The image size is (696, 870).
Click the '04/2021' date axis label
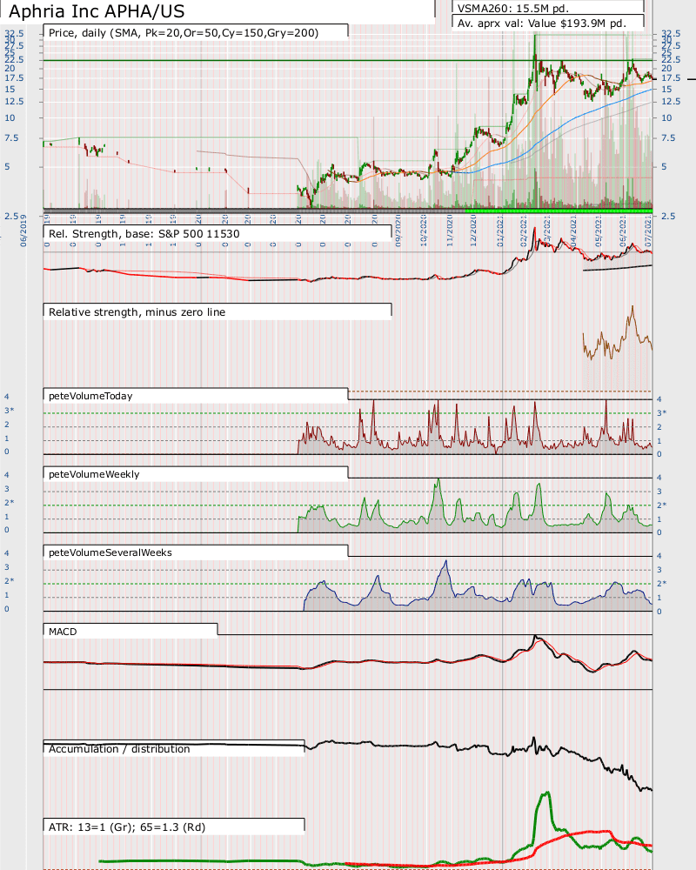pos(574,230)
